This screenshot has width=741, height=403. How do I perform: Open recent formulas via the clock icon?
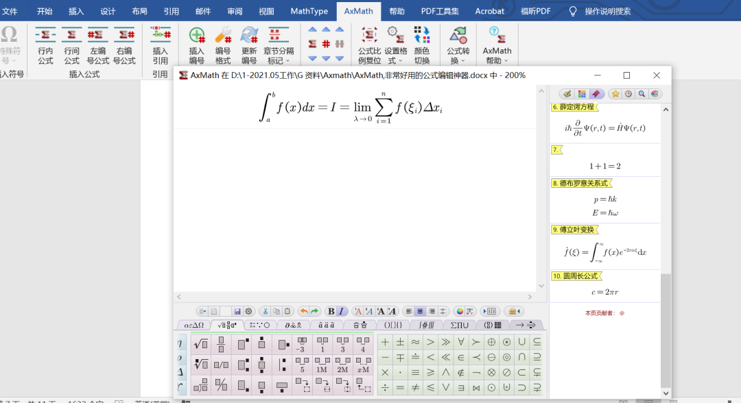(x=628, y=93)
